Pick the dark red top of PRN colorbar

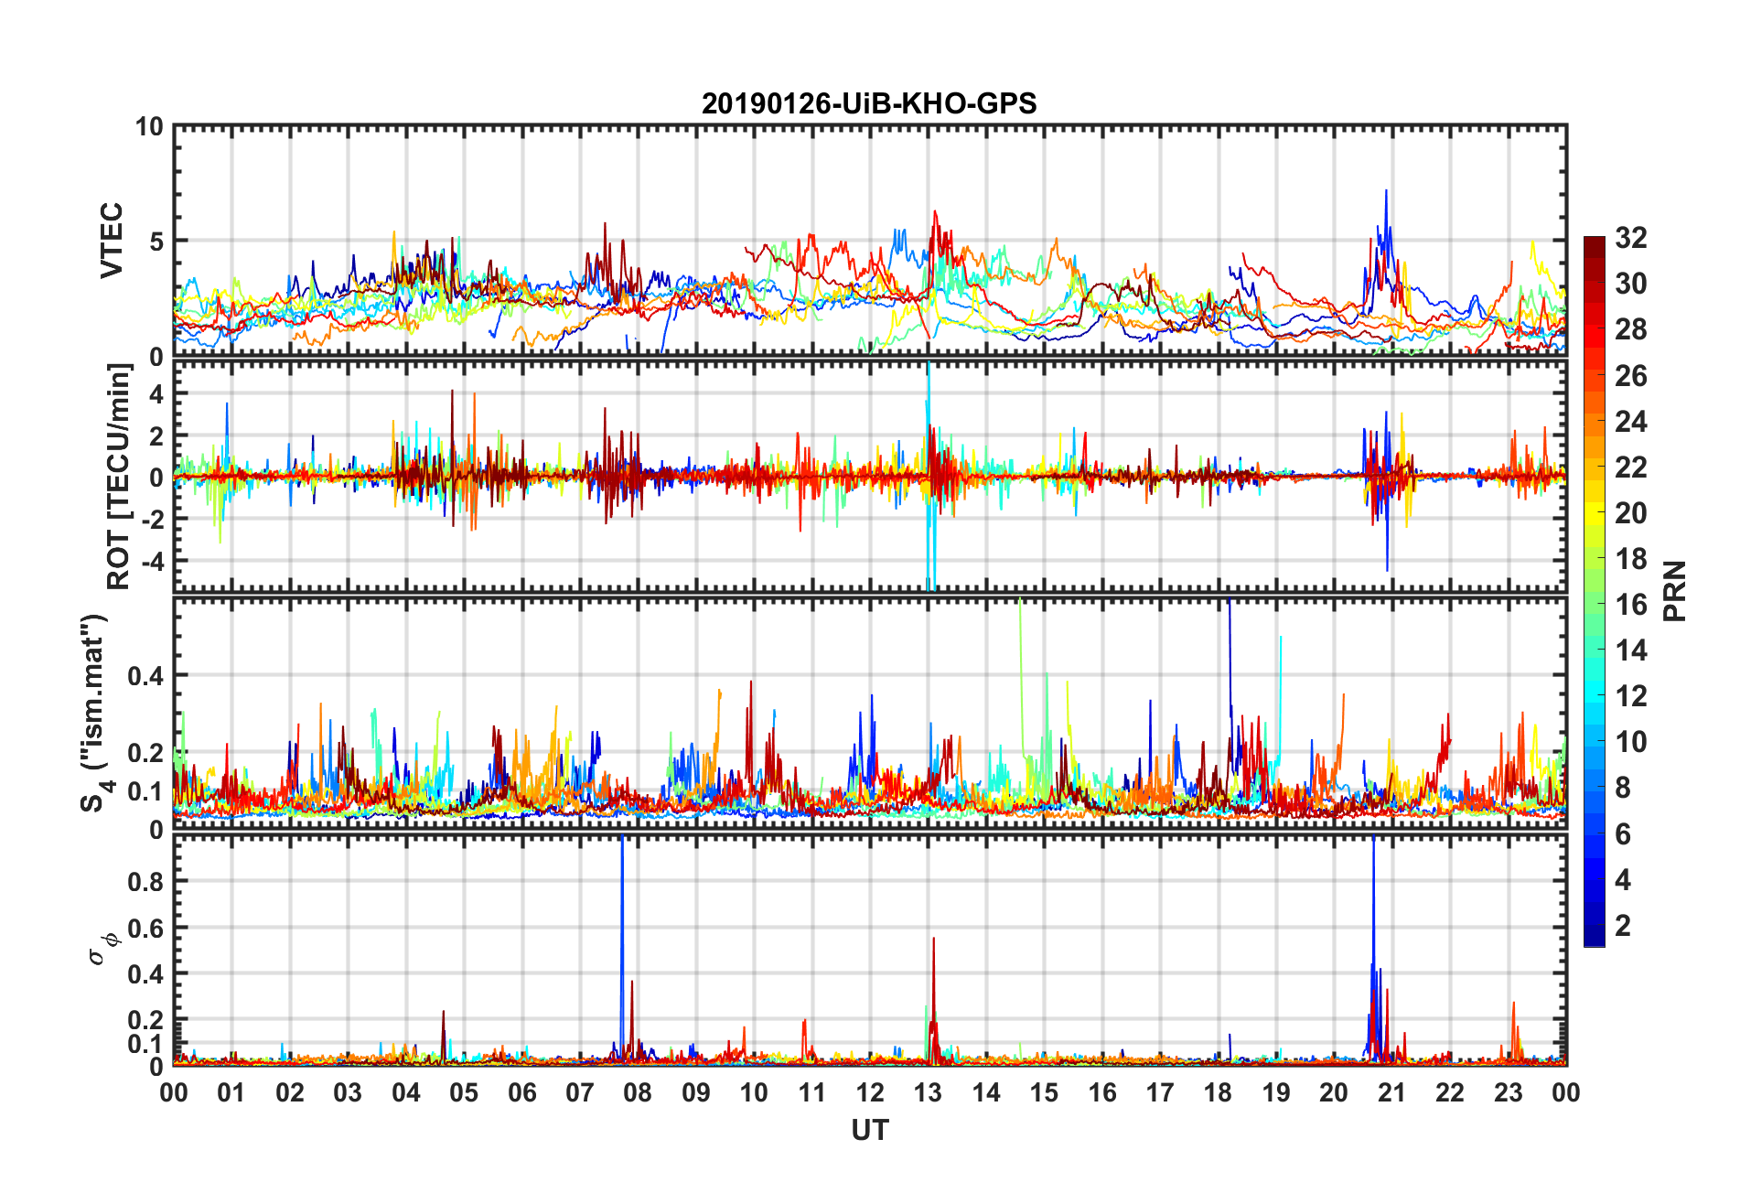click(1595, 247)
